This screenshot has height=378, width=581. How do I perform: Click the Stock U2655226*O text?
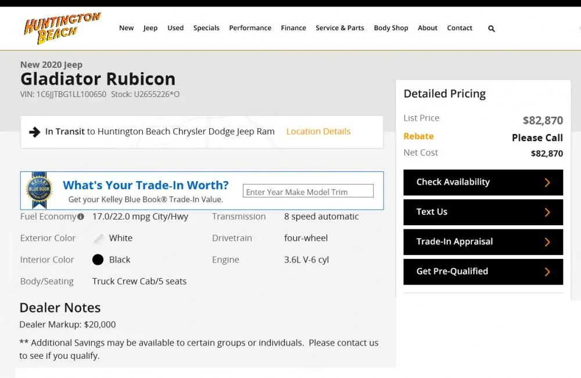tap(145, 94)
